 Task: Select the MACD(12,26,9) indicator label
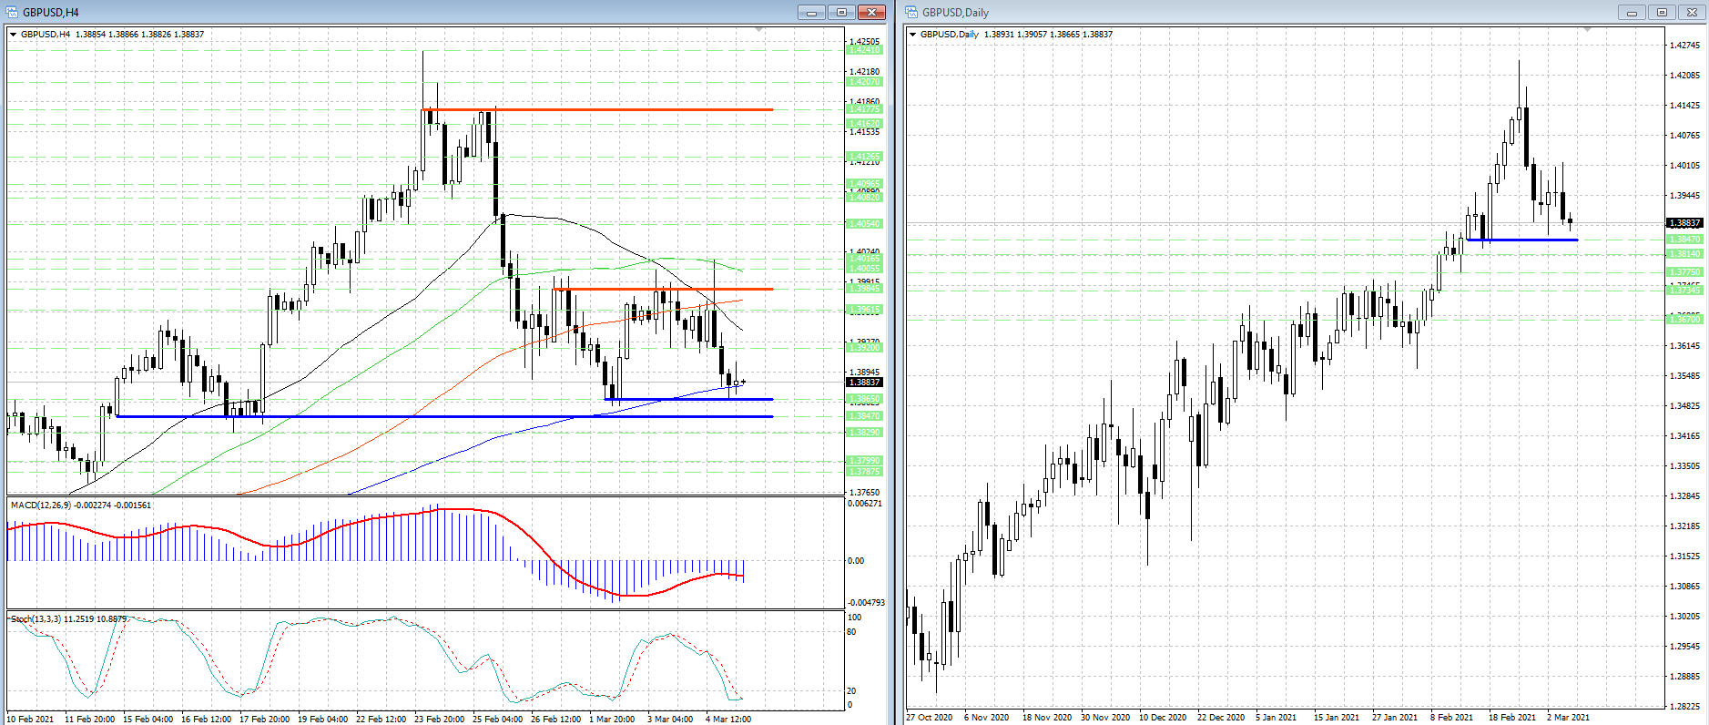click(x=41, y=505)
